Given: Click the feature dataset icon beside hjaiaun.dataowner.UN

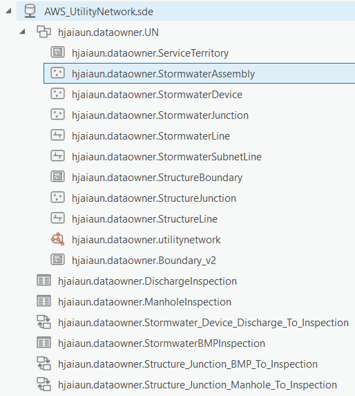Looking at the screenshot, I should pyautogui.click(x=44, y=32).
